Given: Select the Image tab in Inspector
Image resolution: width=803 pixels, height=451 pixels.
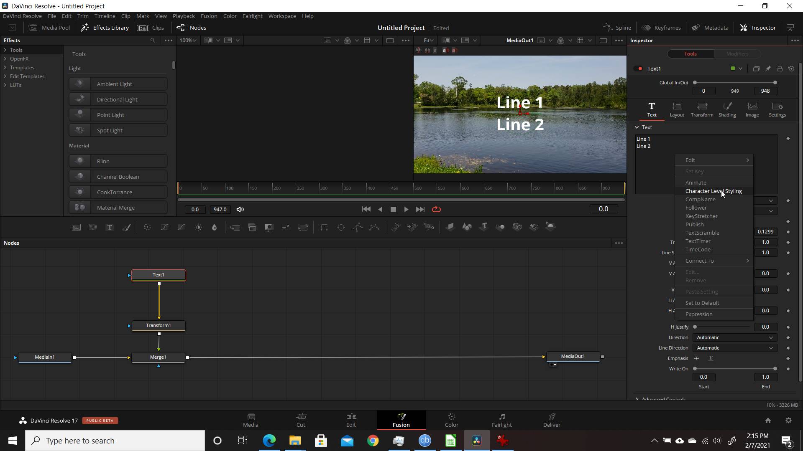Looking at the screenshot, I should [752, 109].
